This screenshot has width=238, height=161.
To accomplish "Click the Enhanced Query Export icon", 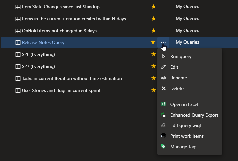I will click(163, 115).
